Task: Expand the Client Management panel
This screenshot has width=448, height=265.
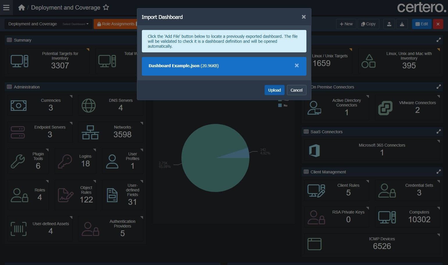Action: 438,172
